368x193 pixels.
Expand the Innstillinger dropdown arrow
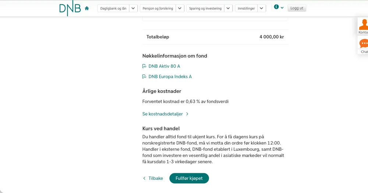click(x=261, y=8)
